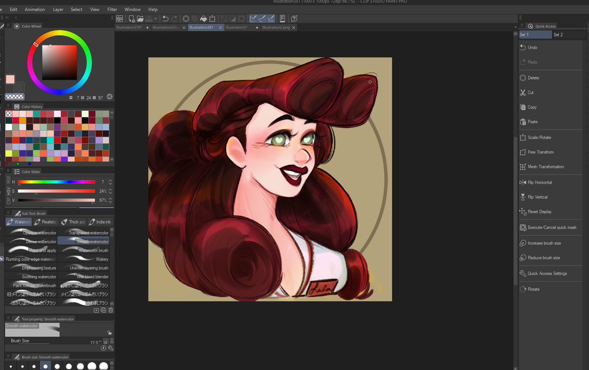Click the Fill bucket icon in command bar
Screen dimensions: 589x370
[203, 18]
